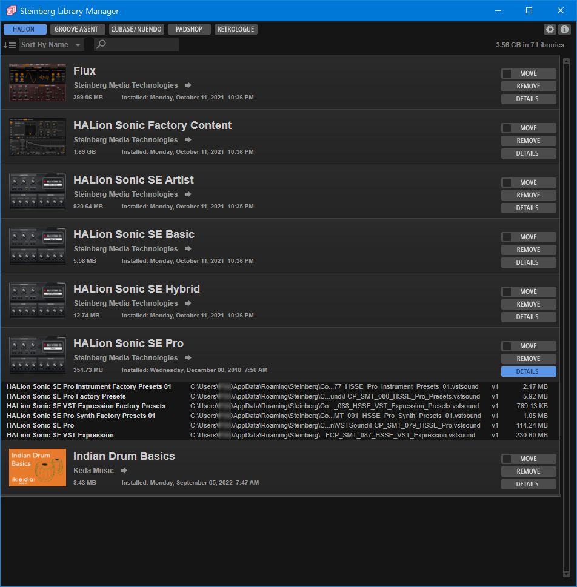Image resolution: width=577 pixels, height=587 pixels.
Task: Select HALion Sonic SE Pro thumbnail
Action: coord(38,355)
